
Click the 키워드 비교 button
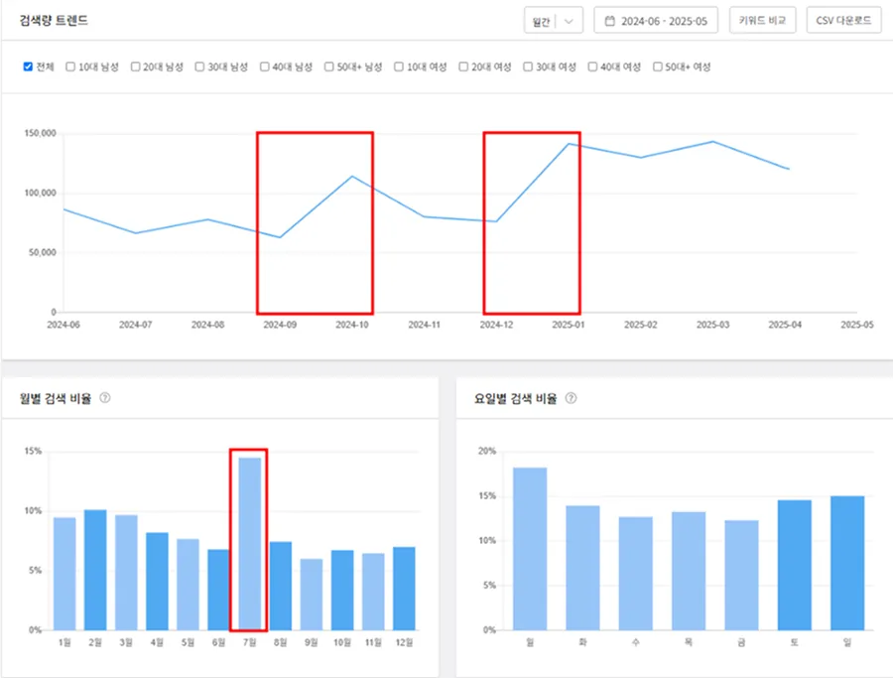click(x=763, y=21)
